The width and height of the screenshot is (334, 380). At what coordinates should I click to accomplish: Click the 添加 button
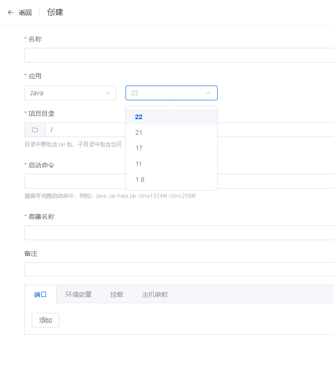(46, 320)
